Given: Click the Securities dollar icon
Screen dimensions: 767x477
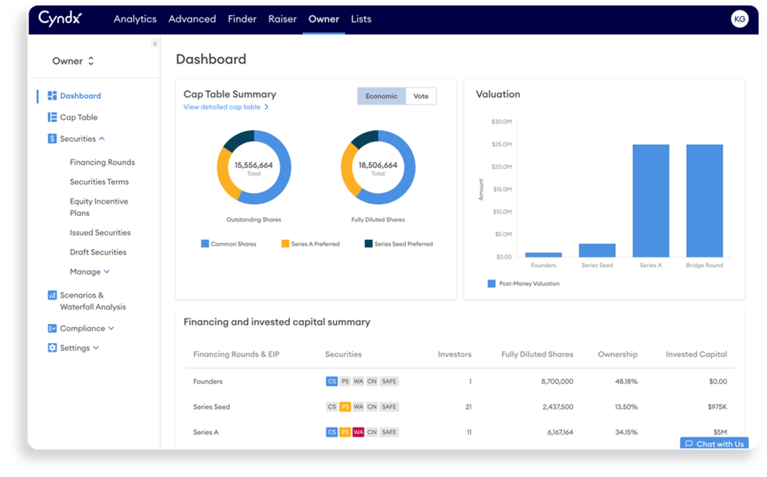Looking at the screenshot, I should click(52, 139).
